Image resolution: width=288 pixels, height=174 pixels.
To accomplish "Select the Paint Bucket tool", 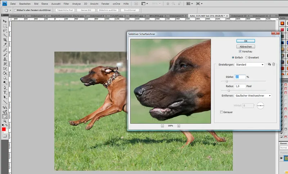I will coord(5,73).
